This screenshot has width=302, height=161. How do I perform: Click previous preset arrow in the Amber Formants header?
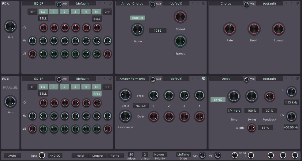click(x=193, y=79)
